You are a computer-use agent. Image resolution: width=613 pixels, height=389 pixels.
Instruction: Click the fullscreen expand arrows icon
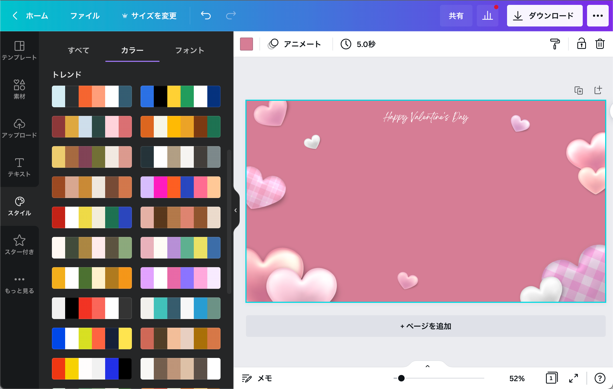574,378
